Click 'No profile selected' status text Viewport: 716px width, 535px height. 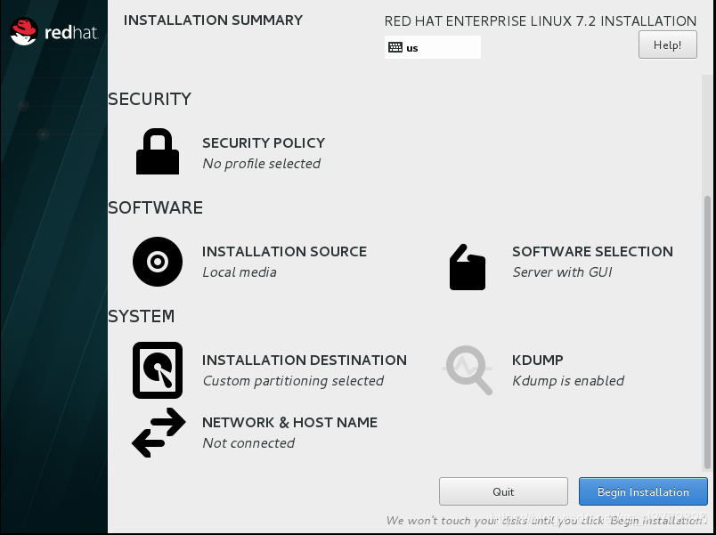coord(261,164)
